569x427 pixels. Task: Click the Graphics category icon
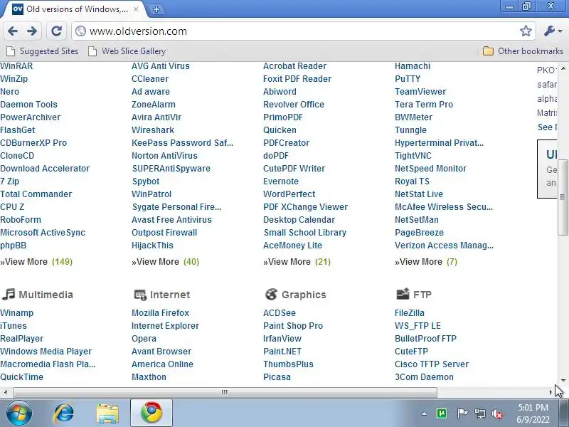pos(271,295)
